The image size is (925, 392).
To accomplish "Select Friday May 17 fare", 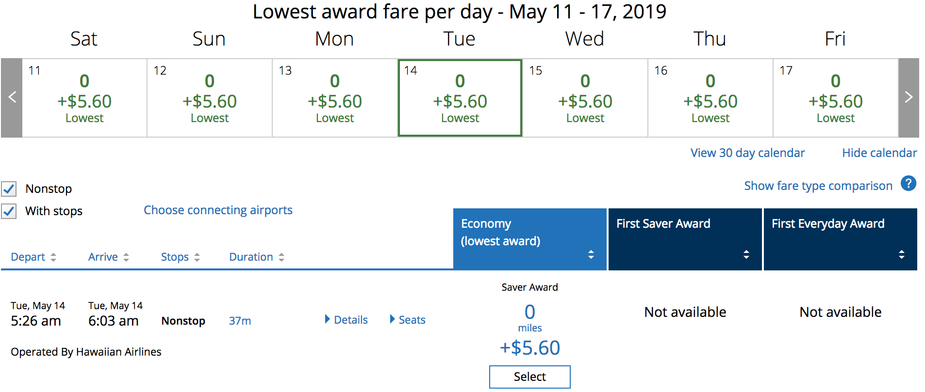I will pyautogui.click(x=835, y=98).
